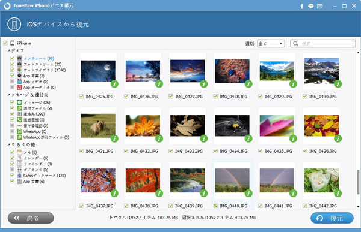Click the Safariブックマーク compass icon
361x232 pixels.
click(x=20, y=176)
